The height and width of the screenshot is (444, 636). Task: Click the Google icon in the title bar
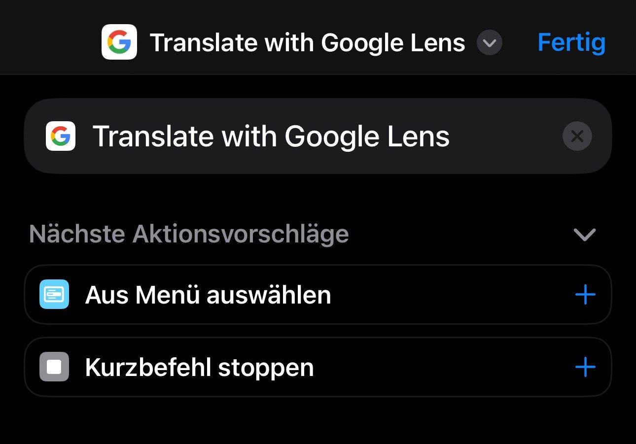pos(119,42)
